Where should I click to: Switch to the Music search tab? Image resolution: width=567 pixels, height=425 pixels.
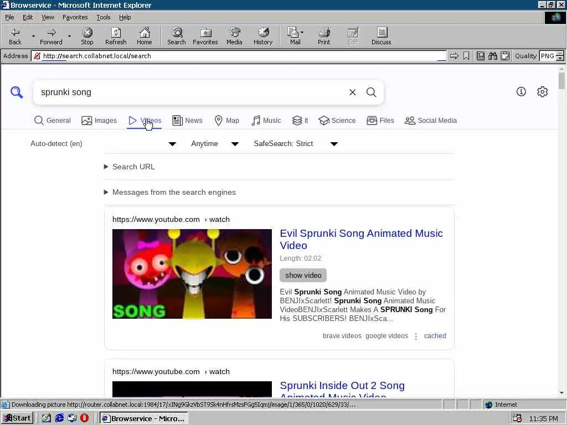(266, 120)
